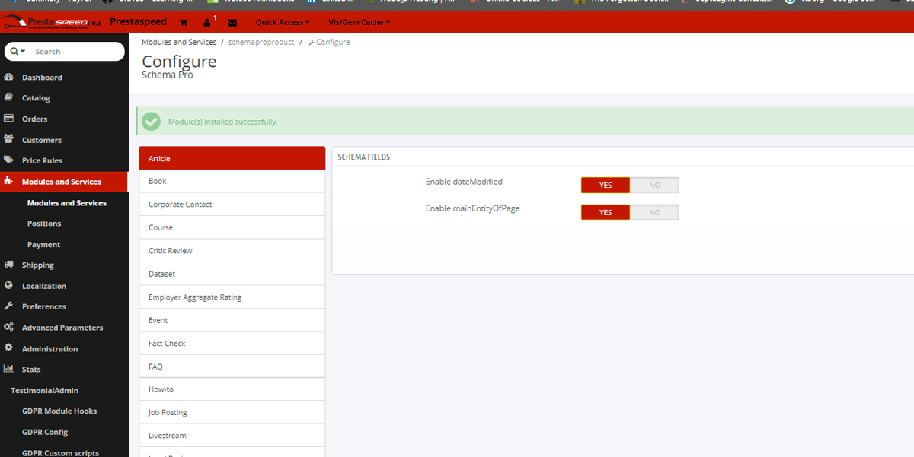The image size is (914, 457).
Task: Click the Orders credit card icon
Action: point(8,119)
